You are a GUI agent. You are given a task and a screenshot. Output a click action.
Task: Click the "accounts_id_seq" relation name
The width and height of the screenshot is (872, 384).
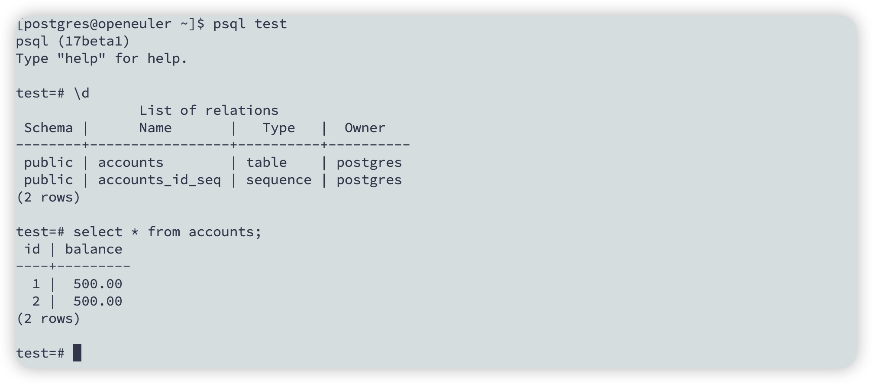[x=159, y=180]
